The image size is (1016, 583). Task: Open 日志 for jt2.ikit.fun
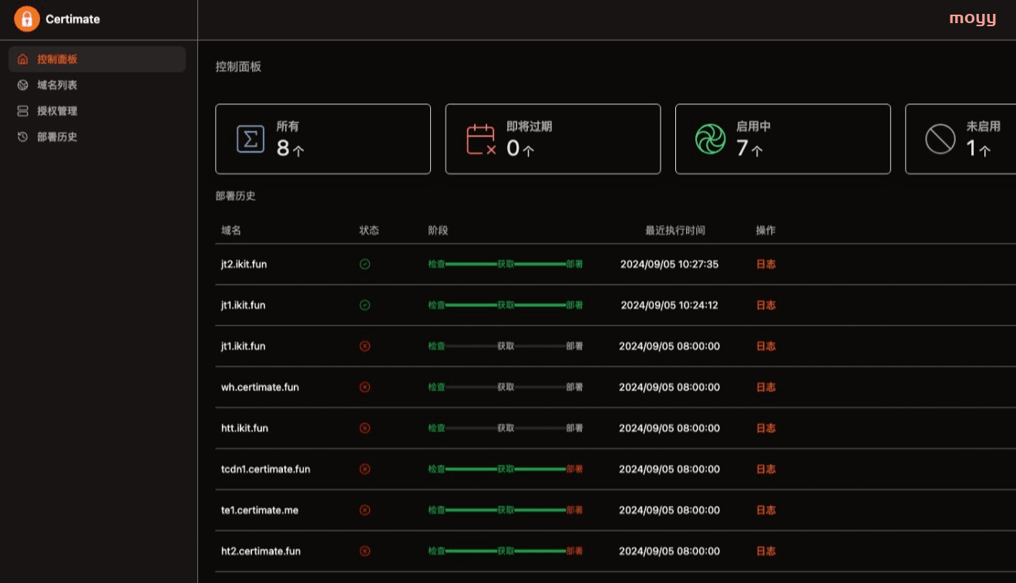tap(765, 265)
